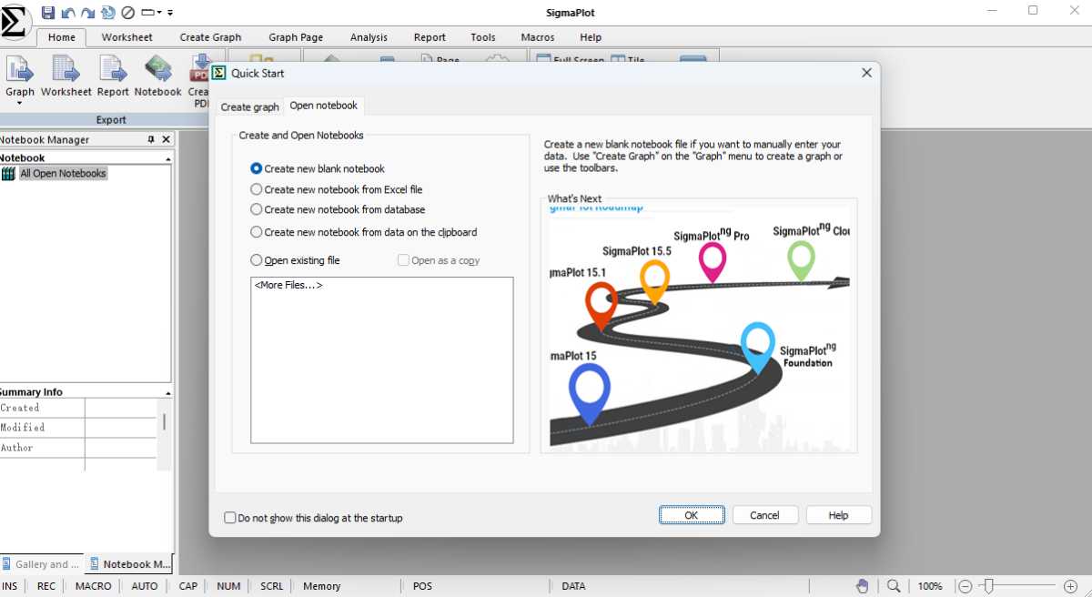Click the Undo arrow icon
1092x597 pixels.
point(68,13)
